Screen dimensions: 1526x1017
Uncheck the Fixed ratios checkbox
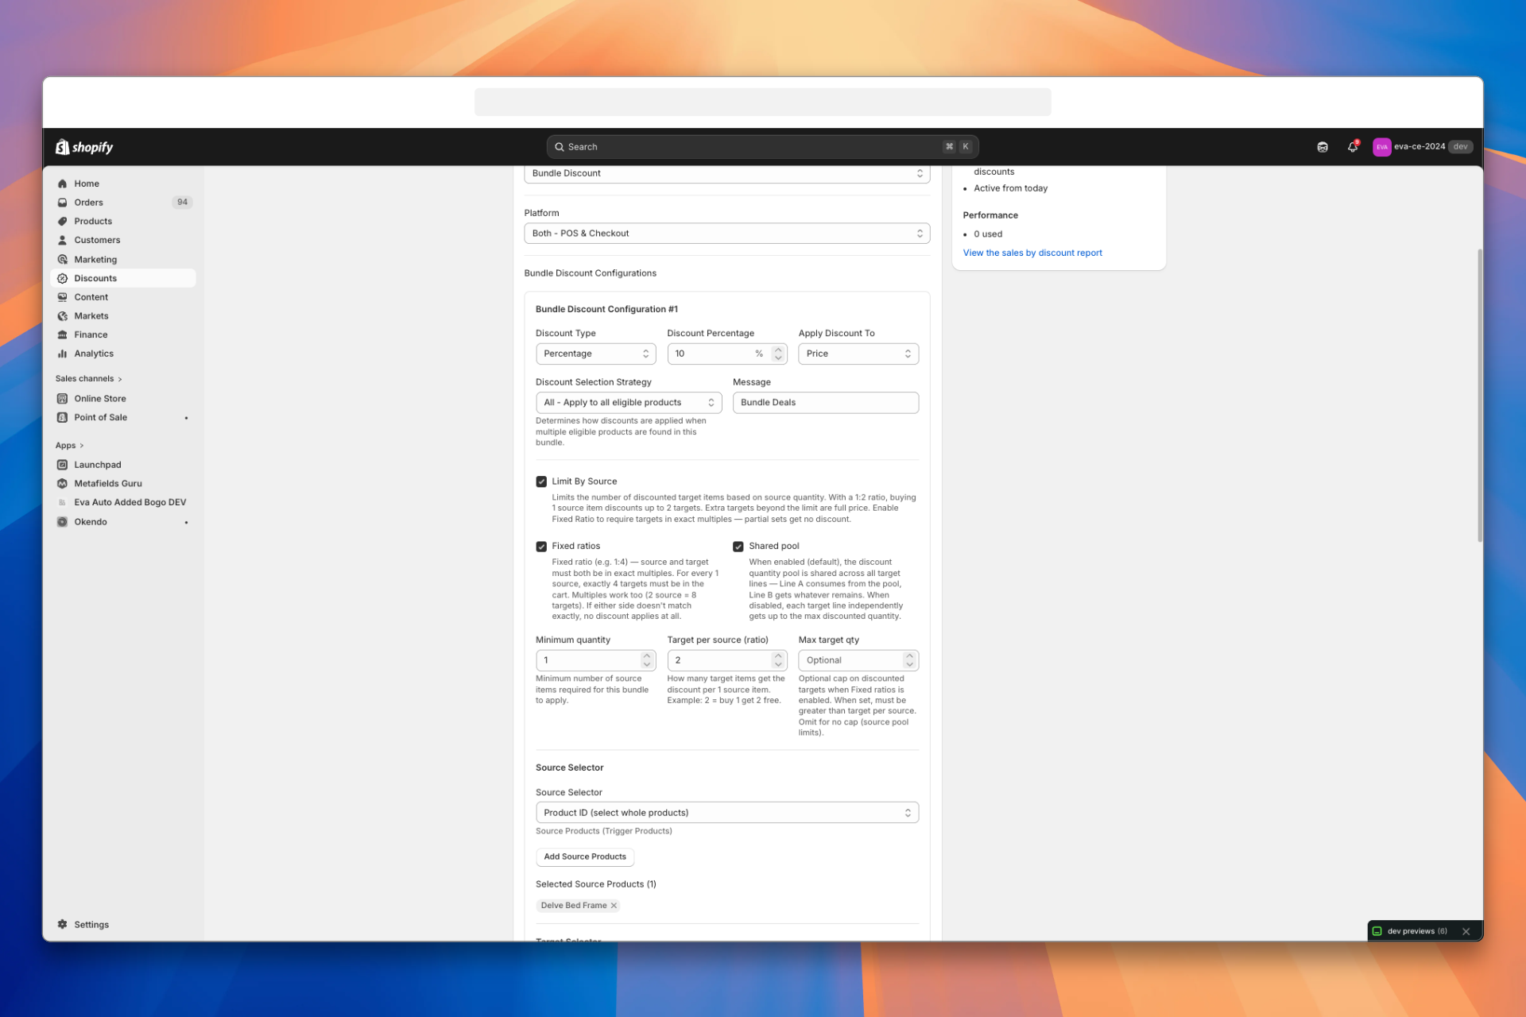[x=541, y=546]
